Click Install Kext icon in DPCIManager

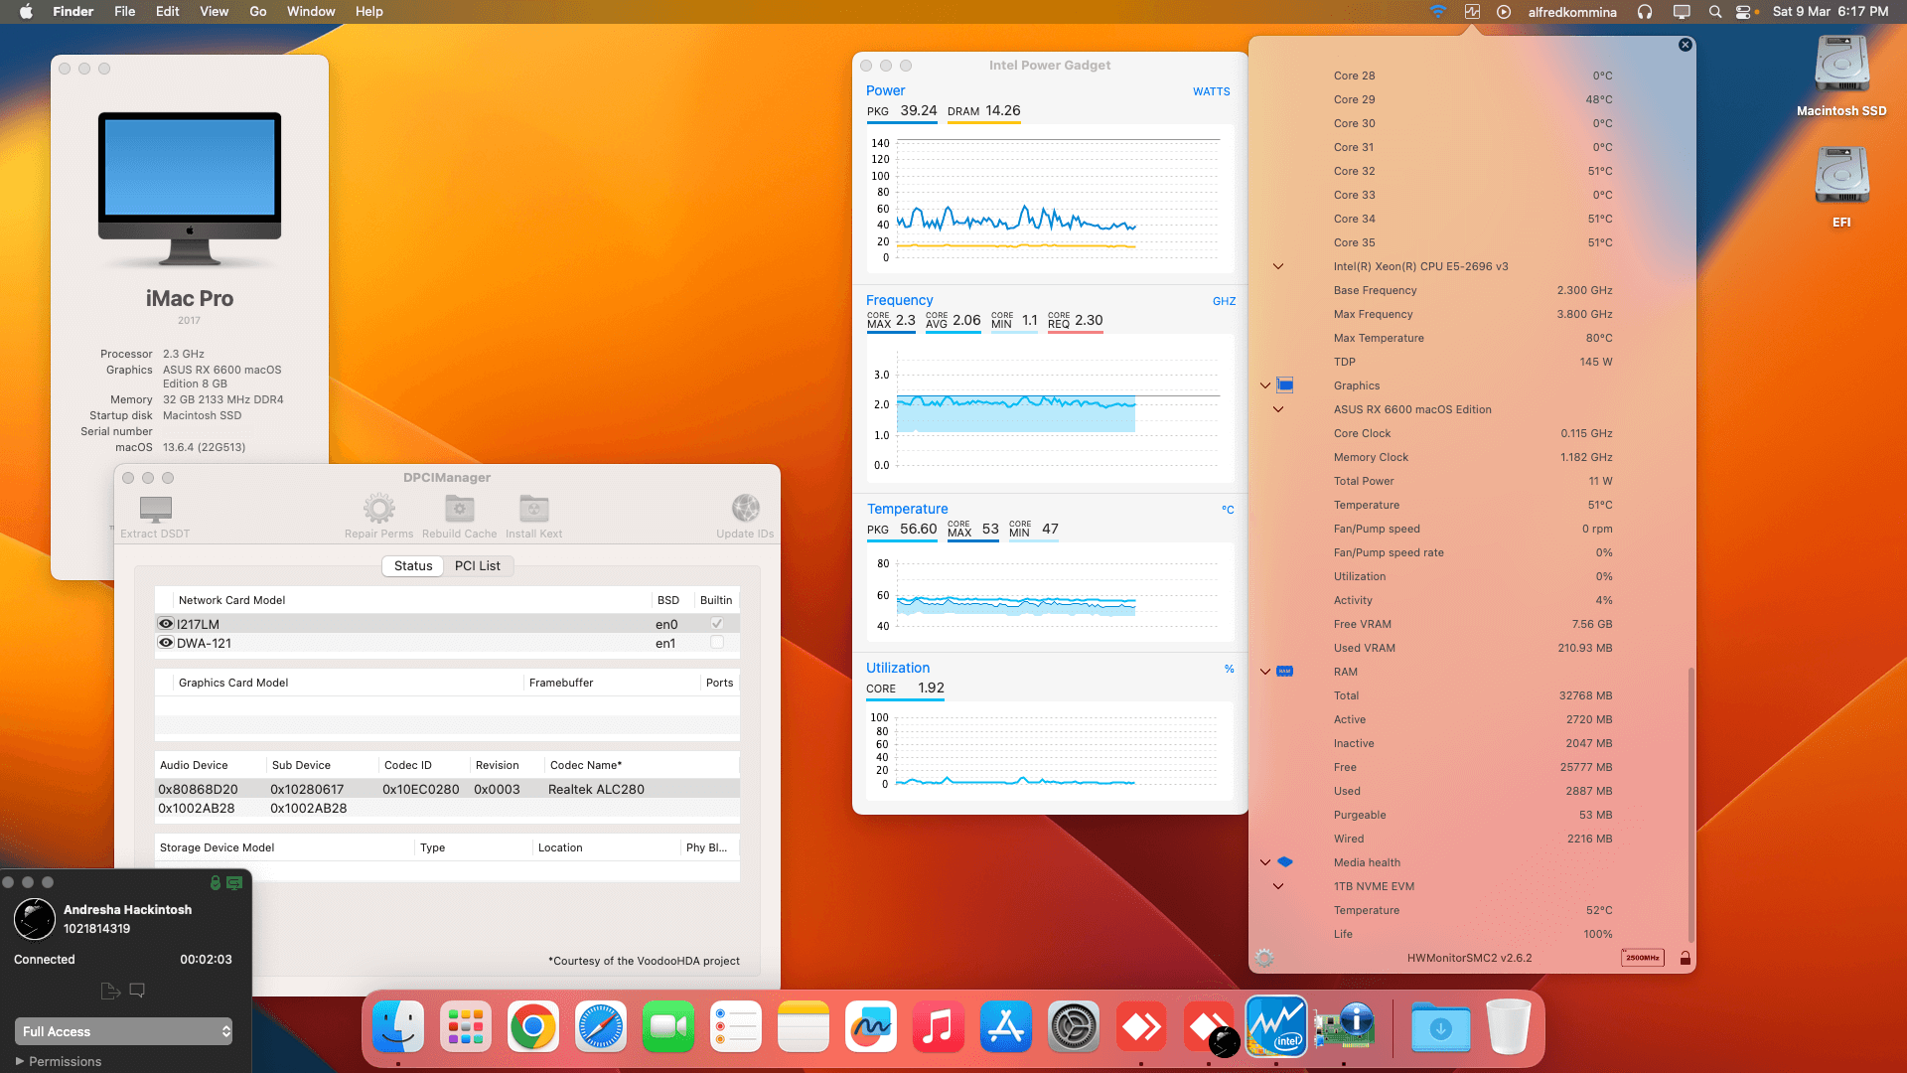click(x=533, y=509)
